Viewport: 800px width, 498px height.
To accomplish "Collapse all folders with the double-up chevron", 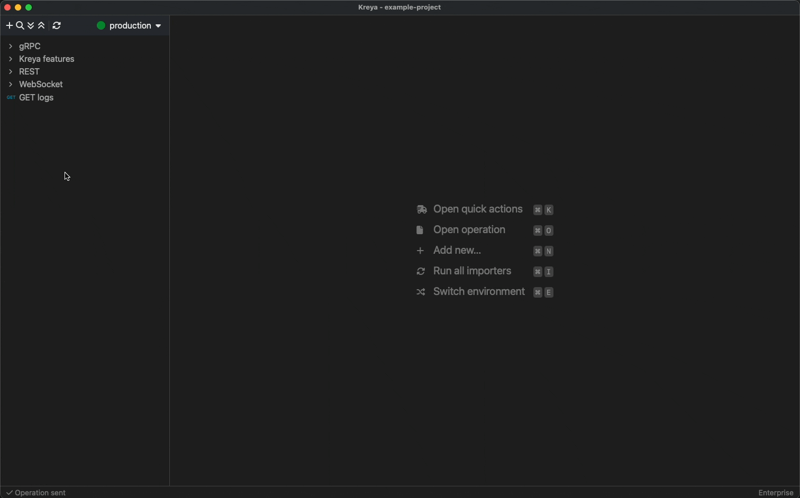I will 41,25.
